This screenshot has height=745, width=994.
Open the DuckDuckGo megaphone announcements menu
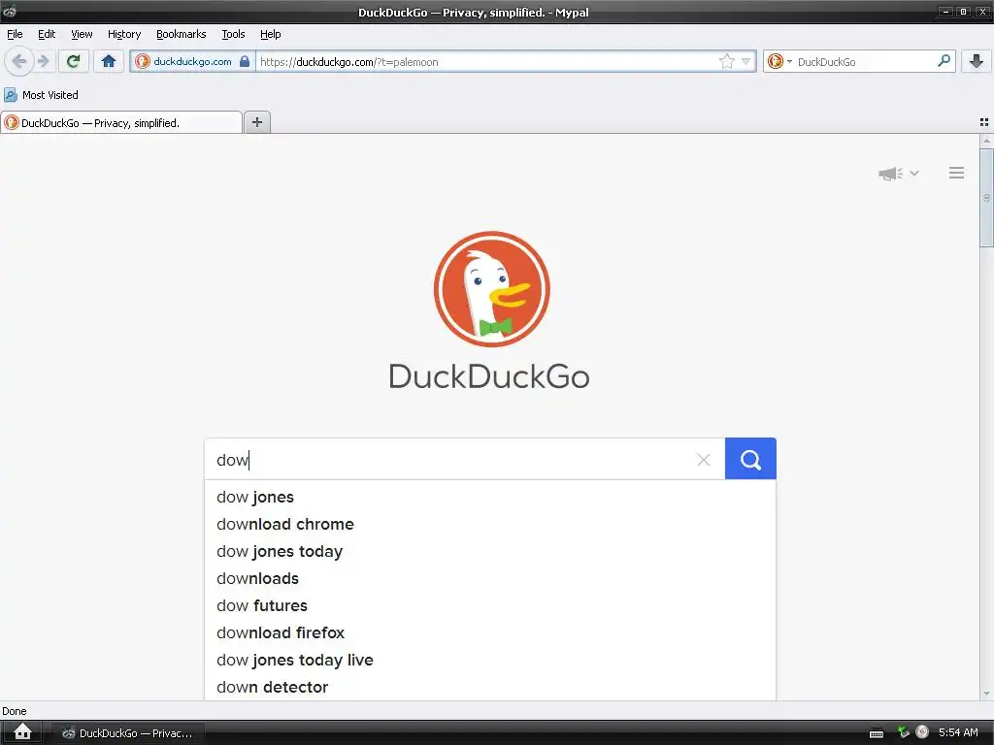[x=898, y=173]
